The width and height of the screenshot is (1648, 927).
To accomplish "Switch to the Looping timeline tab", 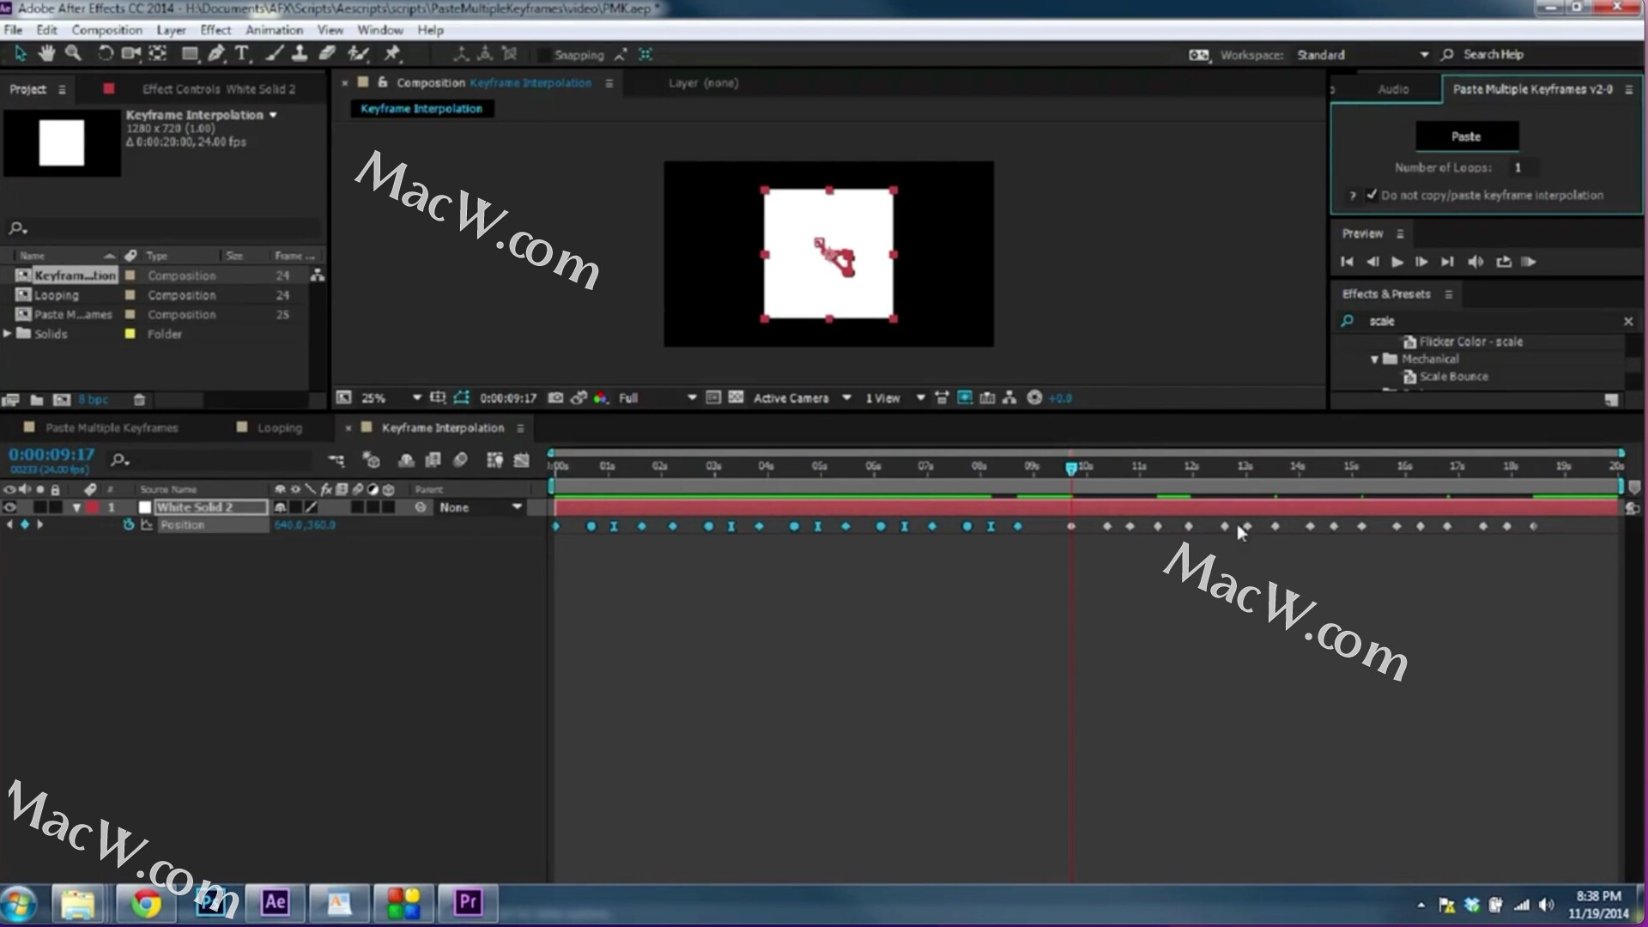I will (280, 427).
